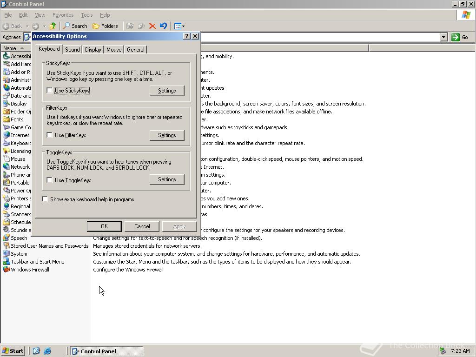Open the Display control panel icon

pos(6,104)
